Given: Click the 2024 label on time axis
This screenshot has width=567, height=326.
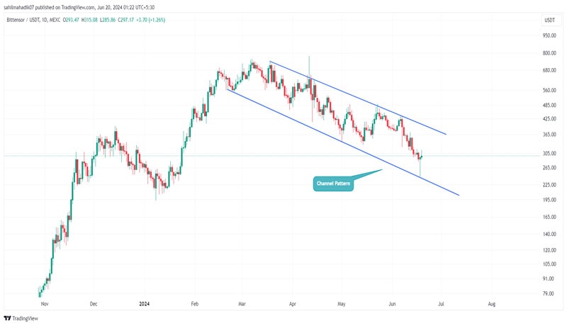Looking at the screenshot, I should tap(143, 303).
